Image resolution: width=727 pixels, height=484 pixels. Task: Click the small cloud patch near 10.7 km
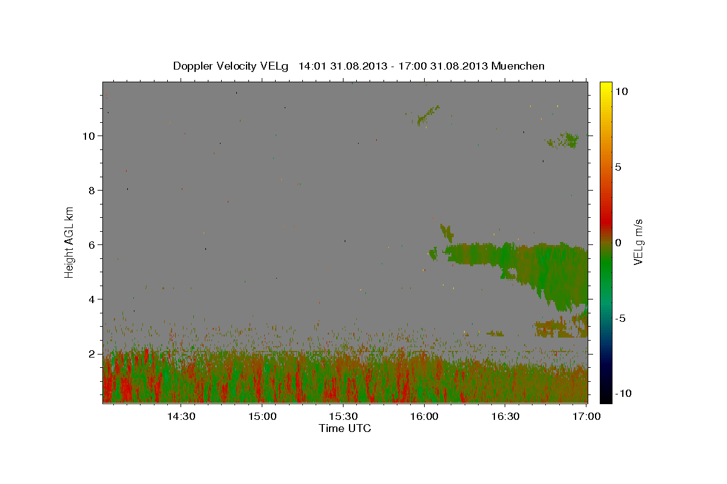click(x=428, y=115)
